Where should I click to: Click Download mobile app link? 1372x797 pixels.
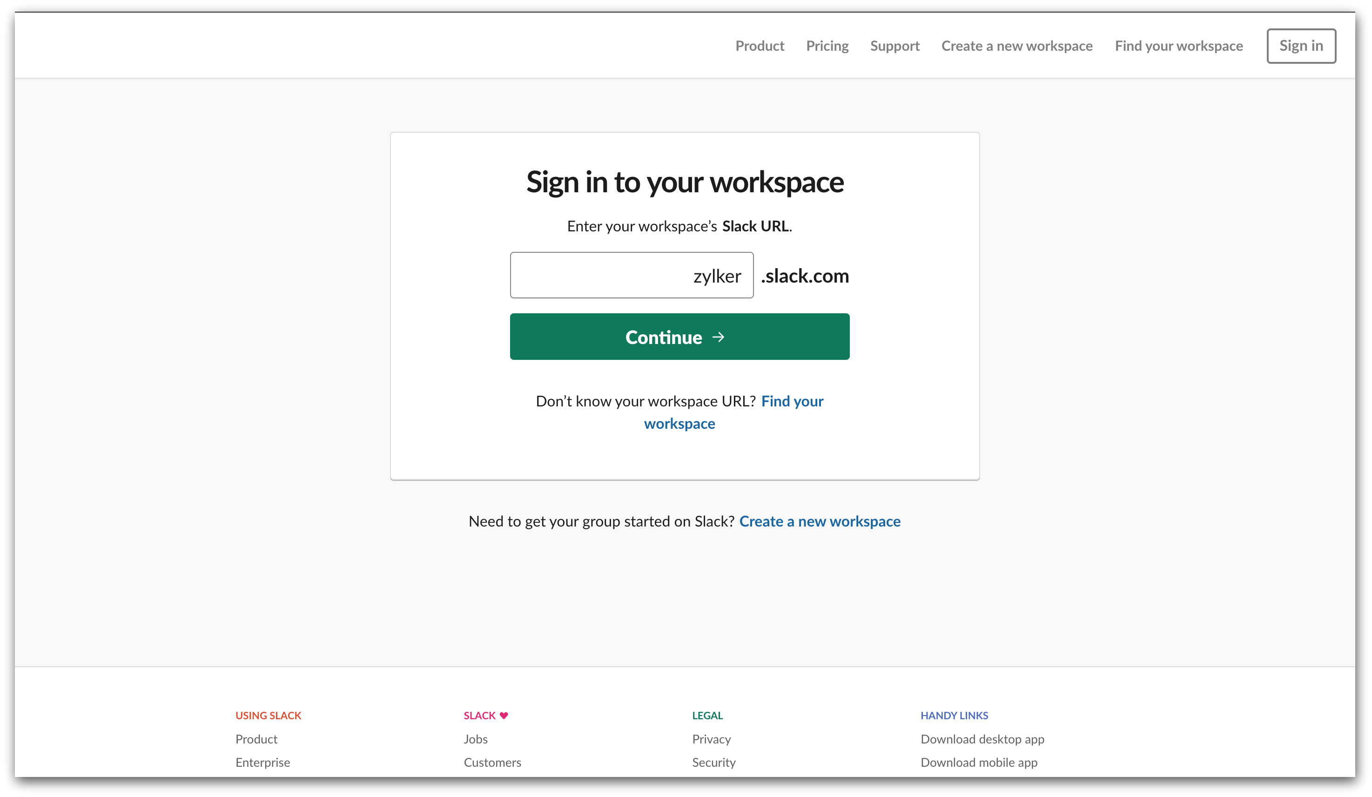point(978,762)
